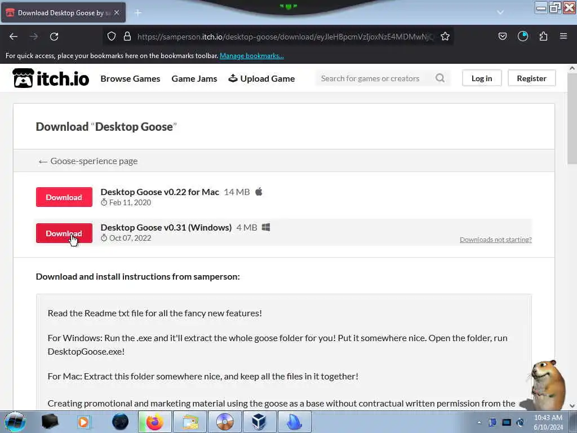Download Desktop Goose v0.31 (Windows)
Viewport: 577px width, 433px height.
(x=64, y=233)
